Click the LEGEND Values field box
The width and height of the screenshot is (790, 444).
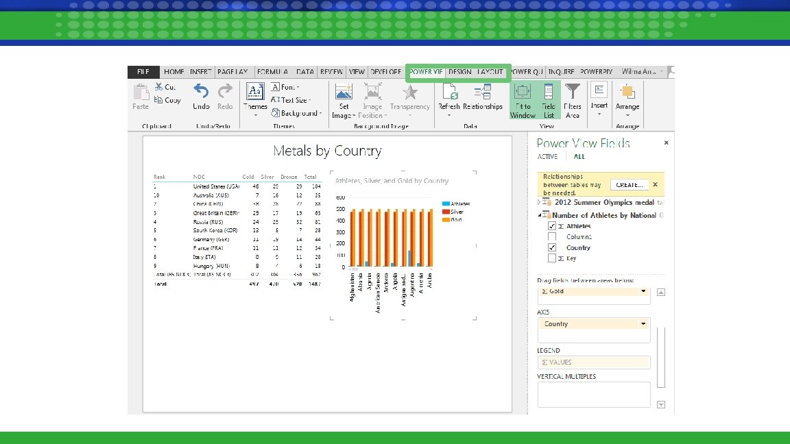click(x=594, y=362)
